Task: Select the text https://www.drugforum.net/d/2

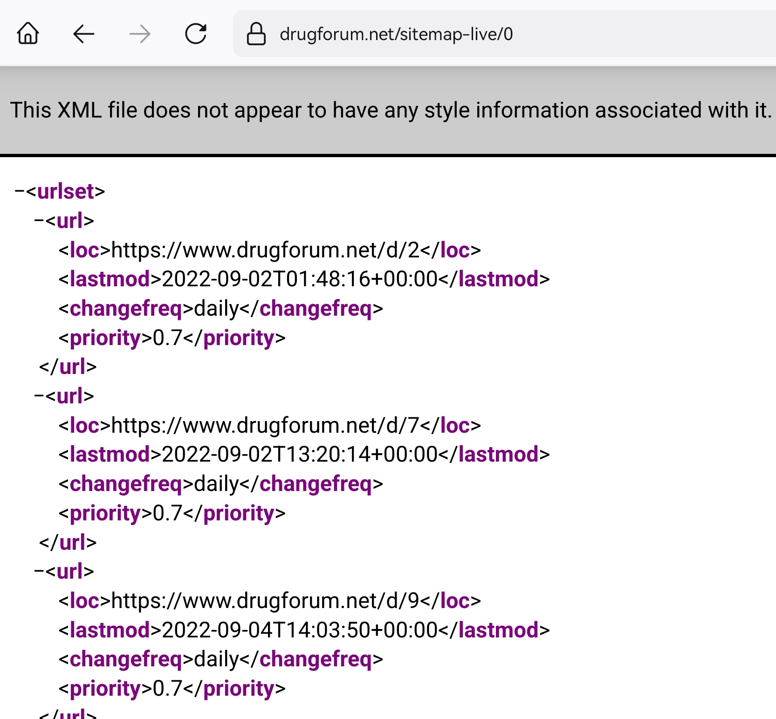Action: tap(265, 250)
